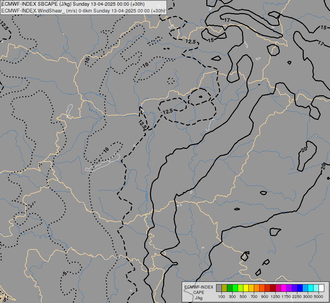Image resolution: width=330 pixels, height=303 pixels.
Task: Choose the white legend swatch
Action: click(321, 288)
